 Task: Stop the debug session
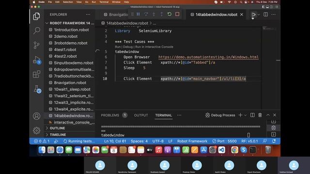pyautogui.click(x=177, y=14)
